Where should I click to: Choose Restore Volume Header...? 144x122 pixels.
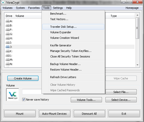coord(73,70)
